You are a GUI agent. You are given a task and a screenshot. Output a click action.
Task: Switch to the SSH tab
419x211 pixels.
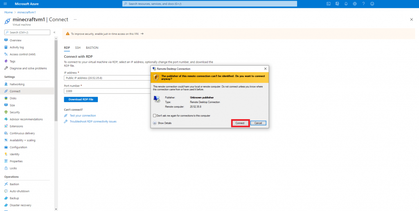tap(78, 48)
